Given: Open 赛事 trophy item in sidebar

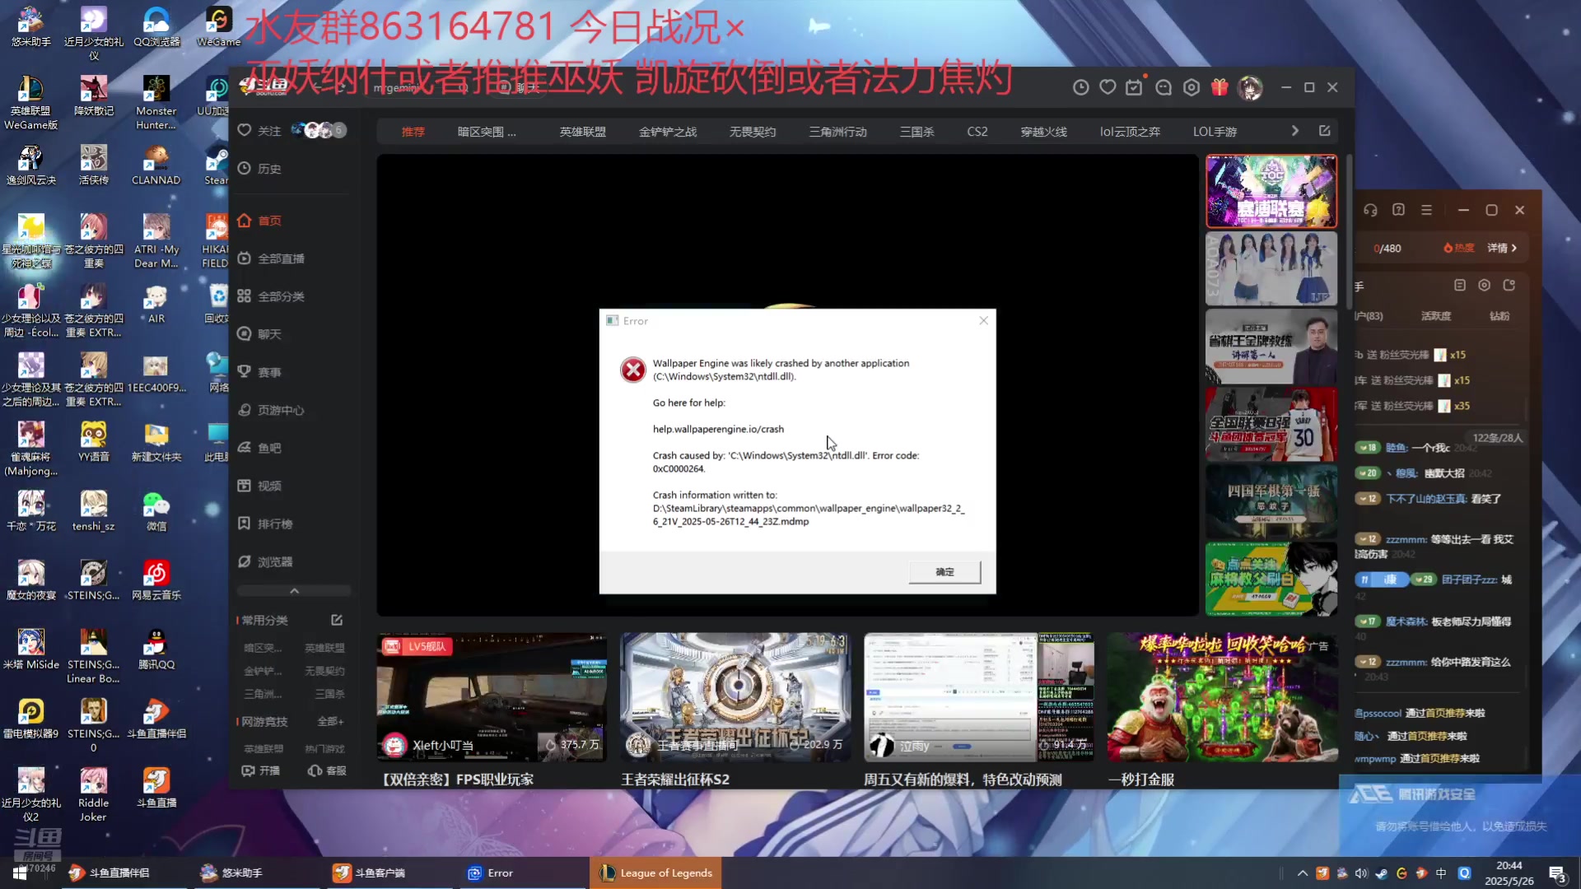Looking at the screenshot, I should pos(260,372).
